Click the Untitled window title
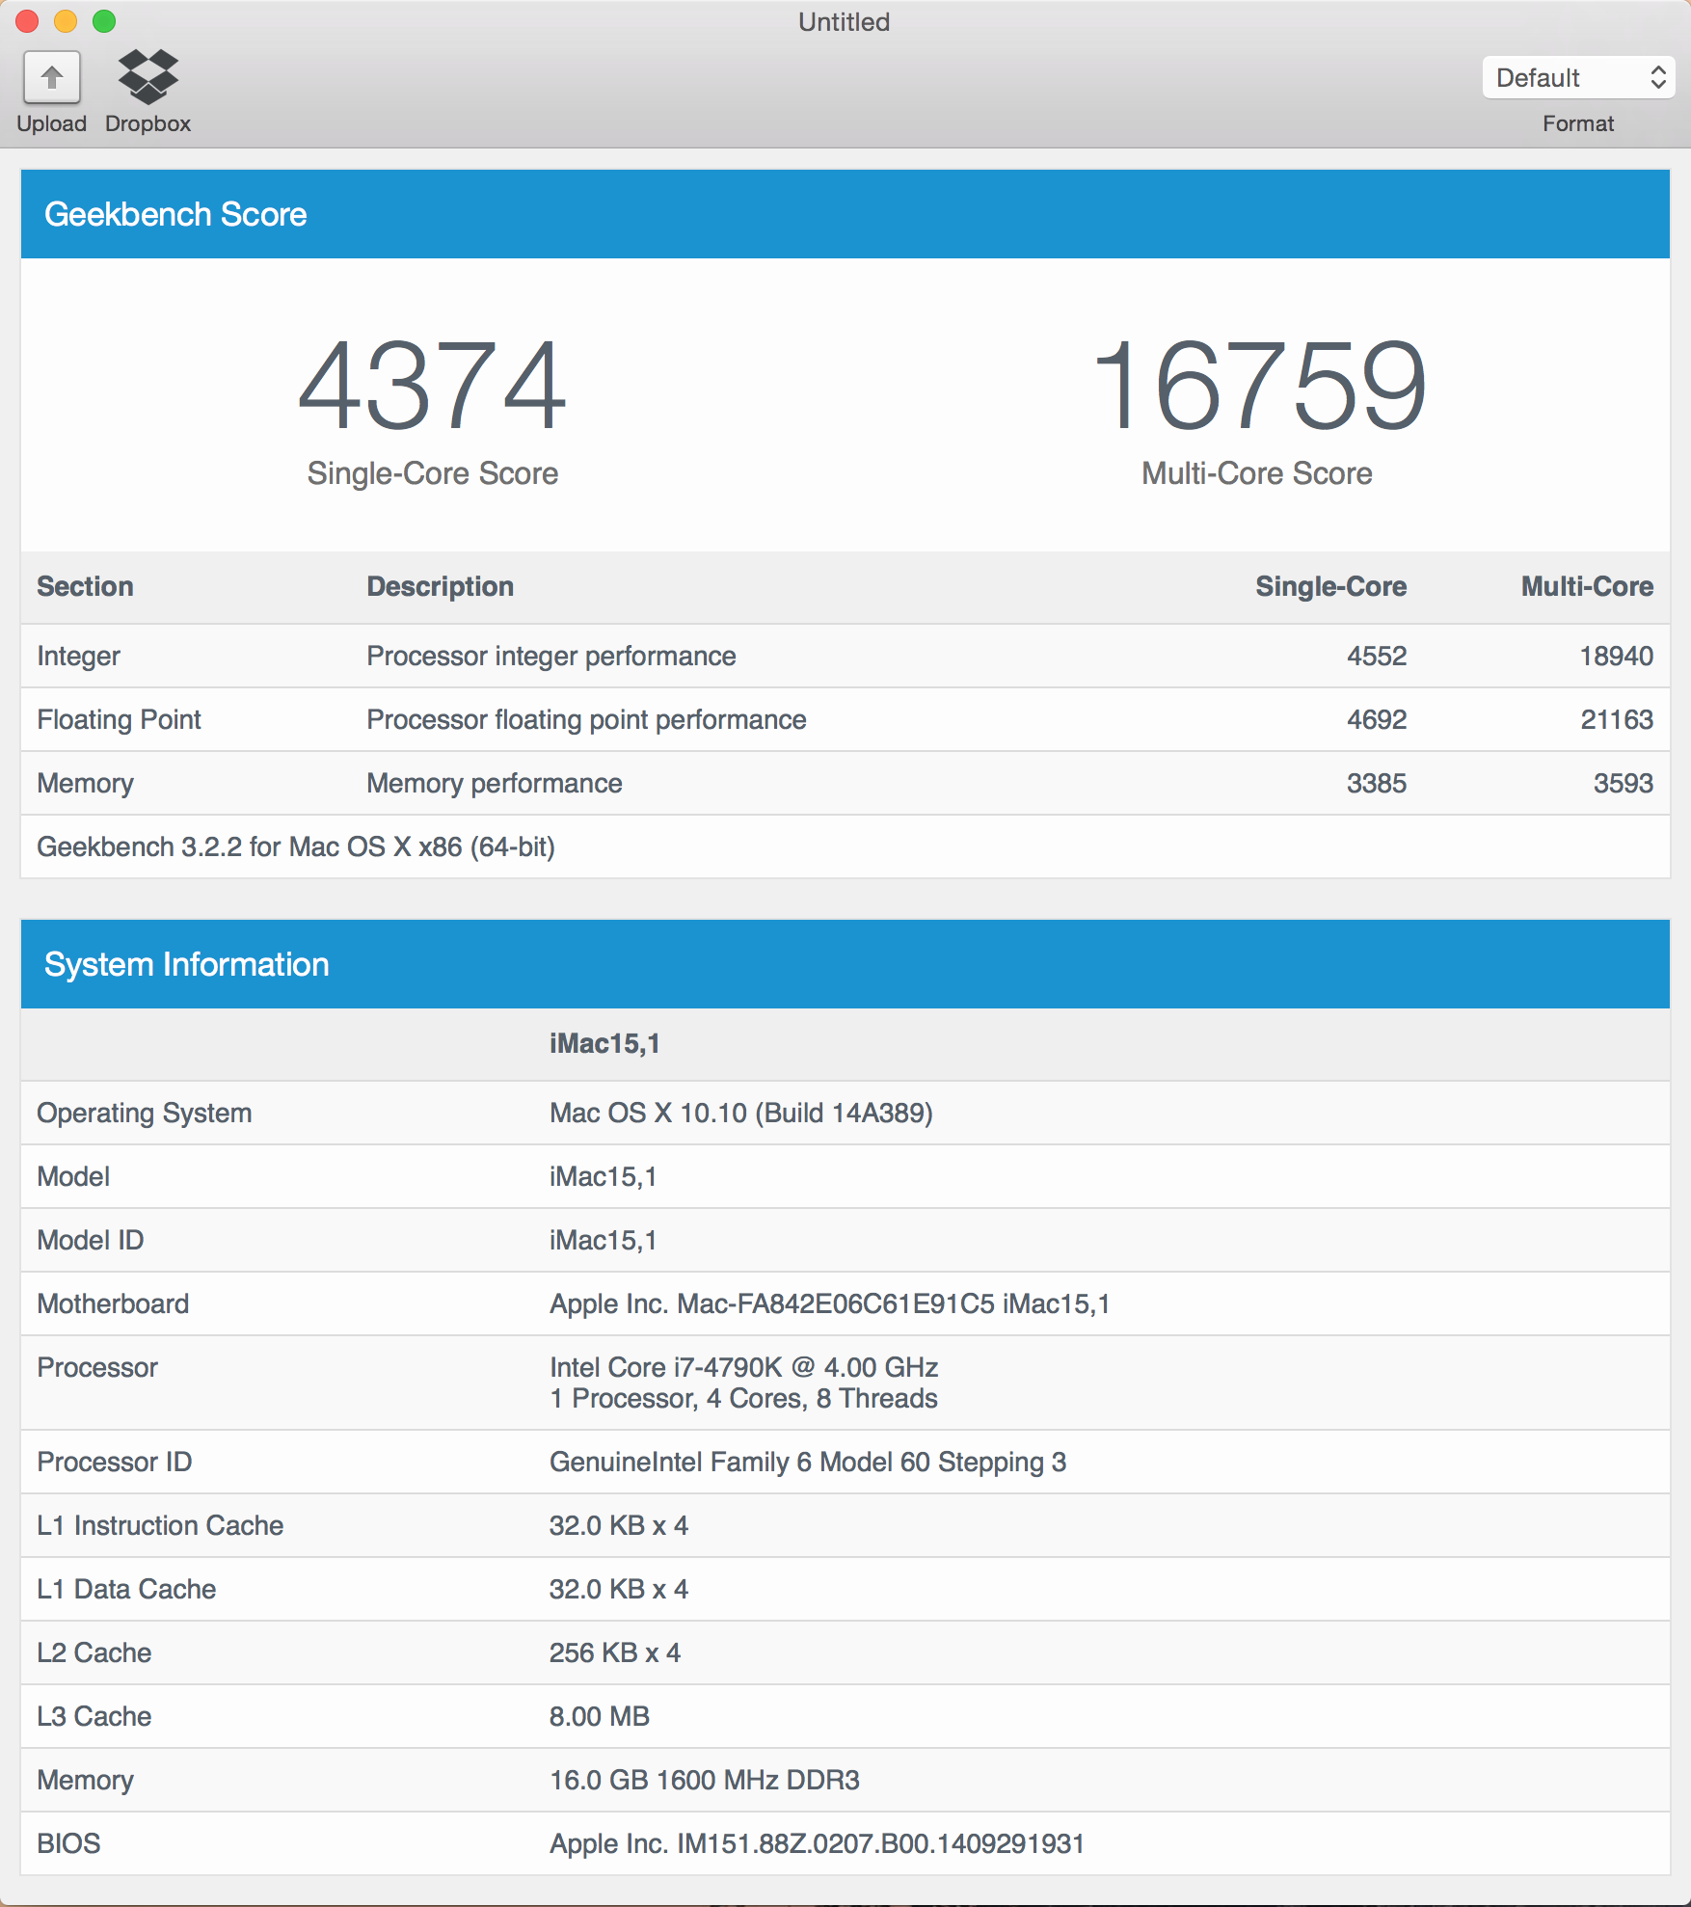Viewport: 1691px width, 1907px height. point(844,22)
